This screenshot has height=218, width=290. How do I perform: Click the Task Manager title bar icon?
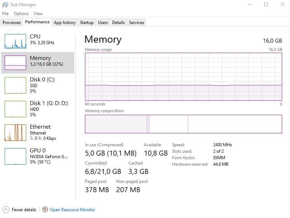tap(5, 5)
